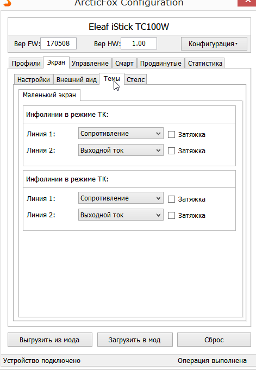Click the Выгрузить из мода button
The height and width of the screenshot is (370, 256).
[x=50, y=340]
